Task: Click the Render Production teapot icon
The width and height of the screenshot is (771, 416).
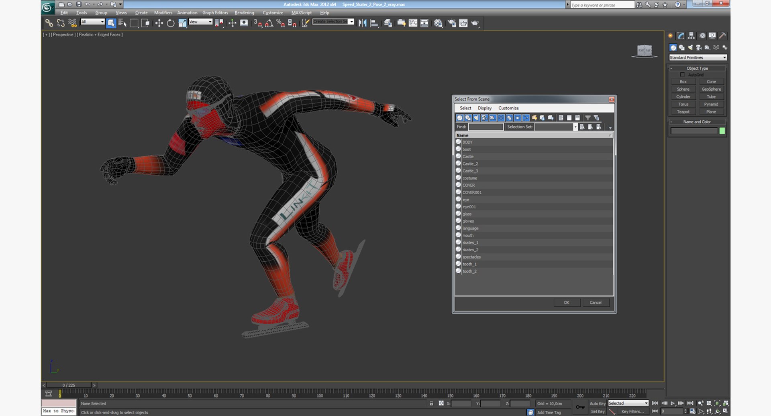Action: pyautogui.click(x=475, y=23)
